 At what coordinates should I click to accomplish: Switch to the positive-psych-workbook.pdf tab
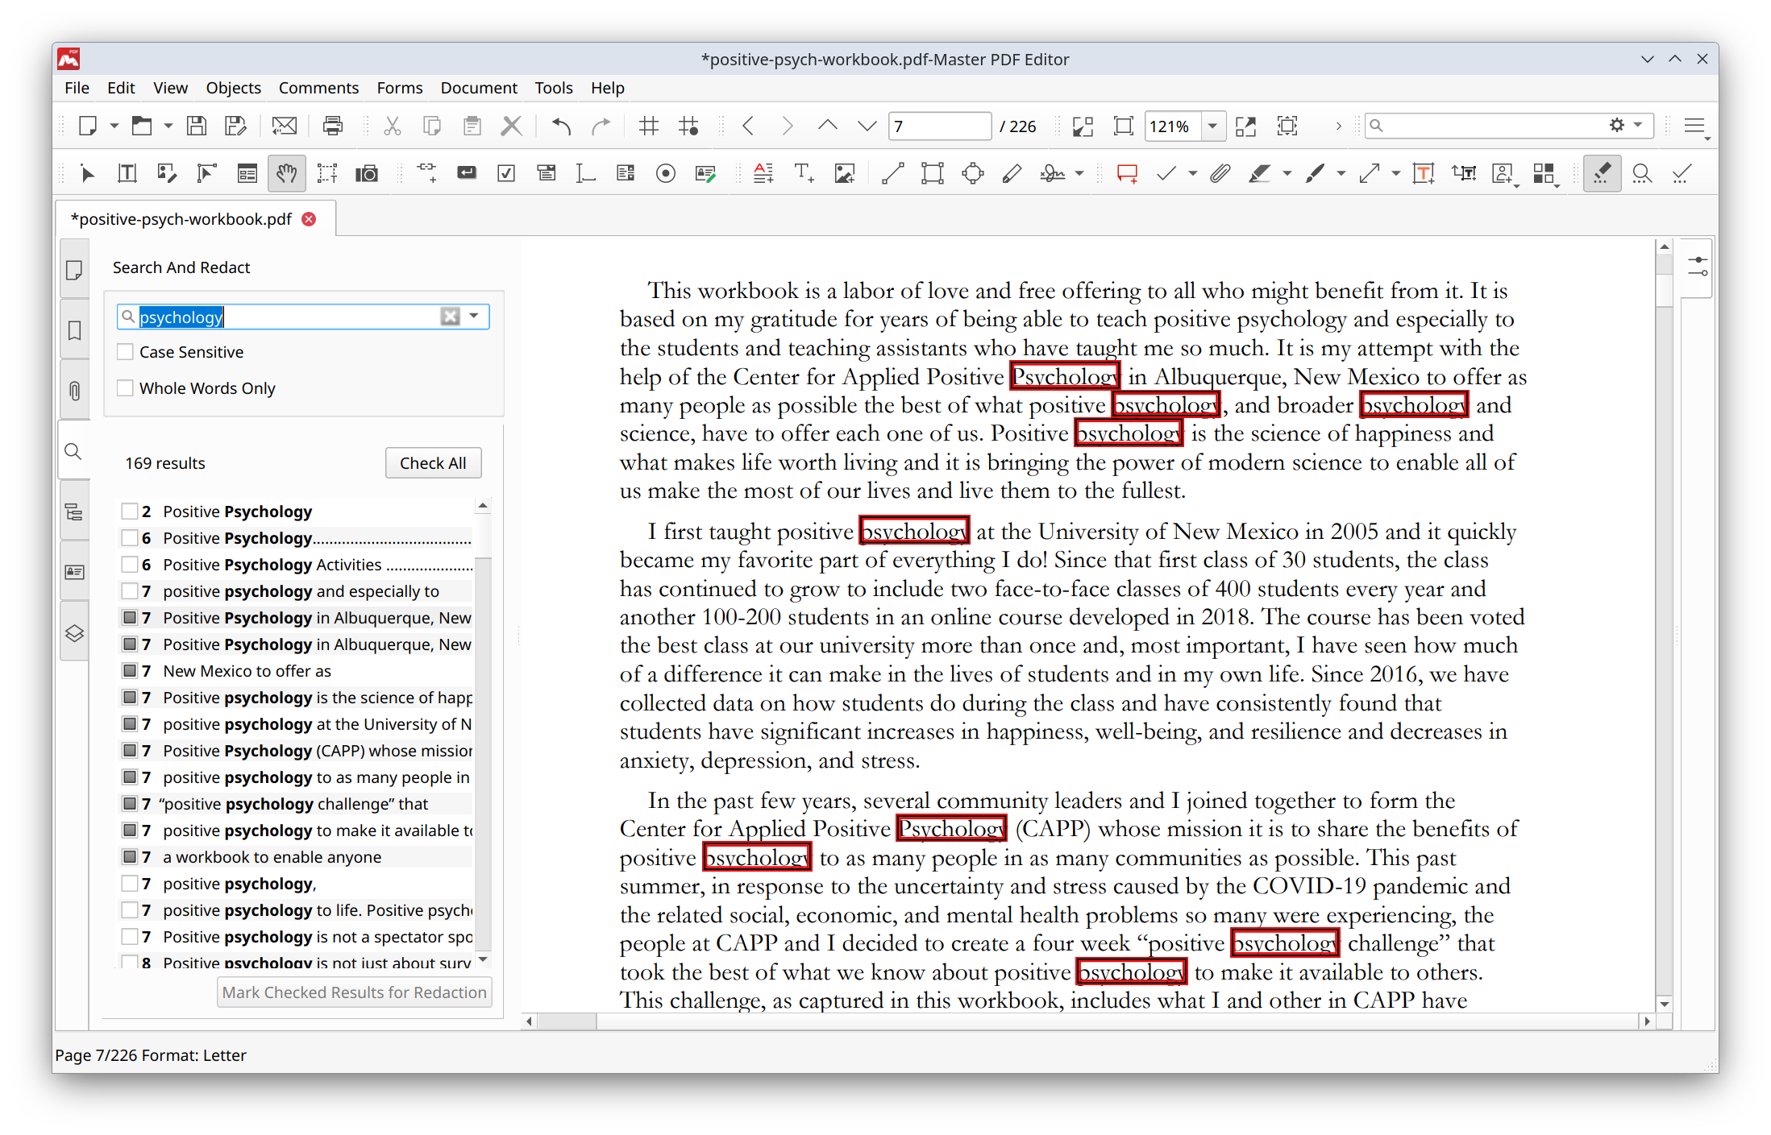pos(181,218)
